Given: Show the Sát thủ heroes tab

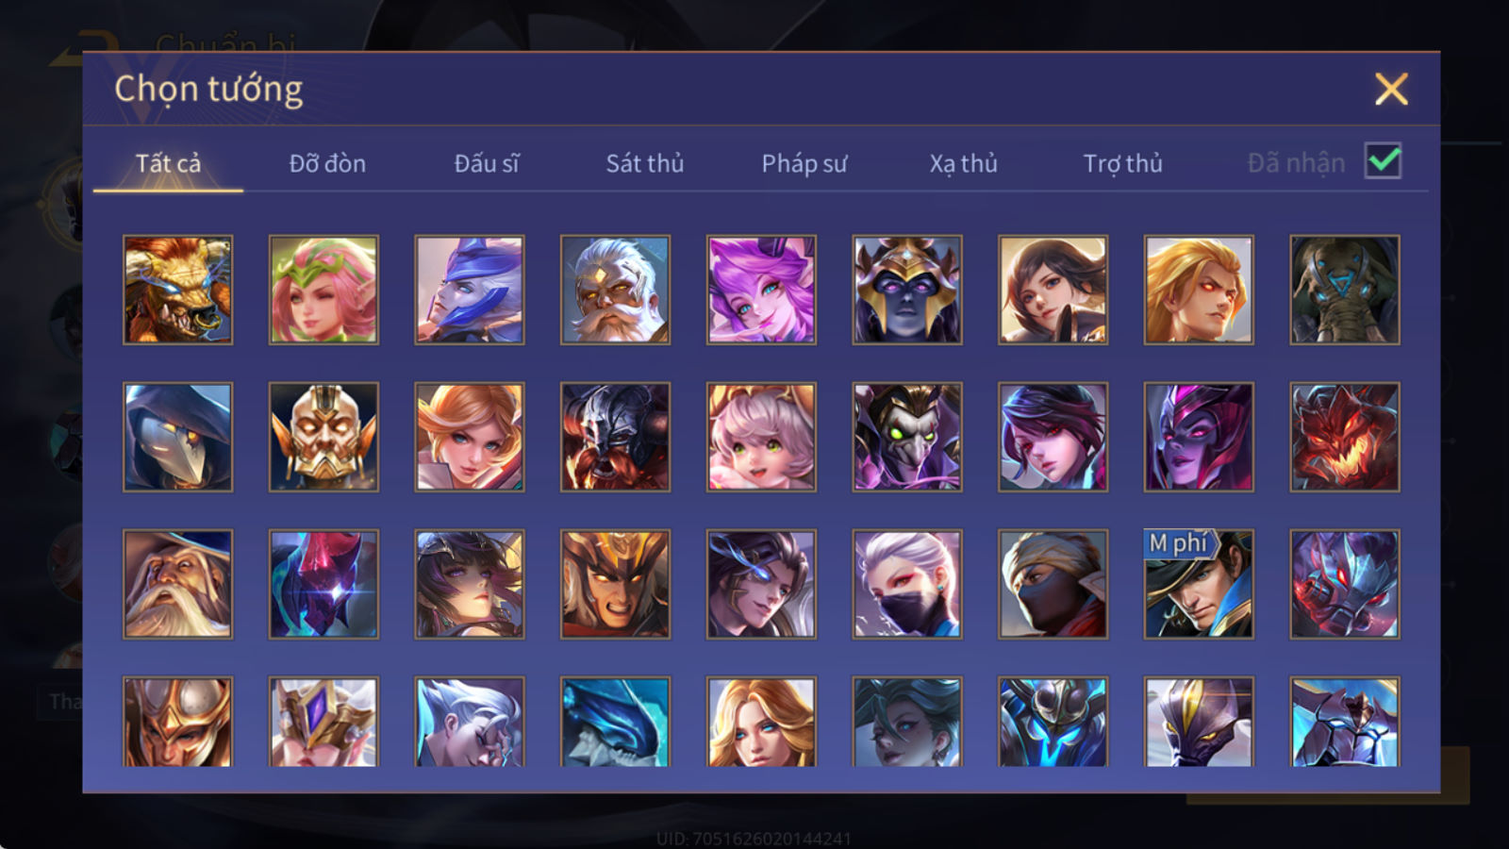Looking at the screenshot, I should coord(645,163).
